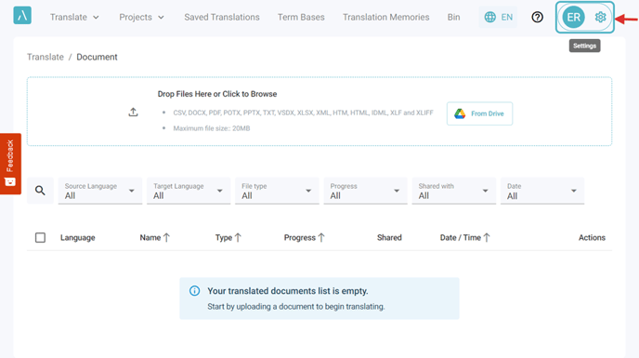Open File type filter dropdown

click(x=277, y=191)
